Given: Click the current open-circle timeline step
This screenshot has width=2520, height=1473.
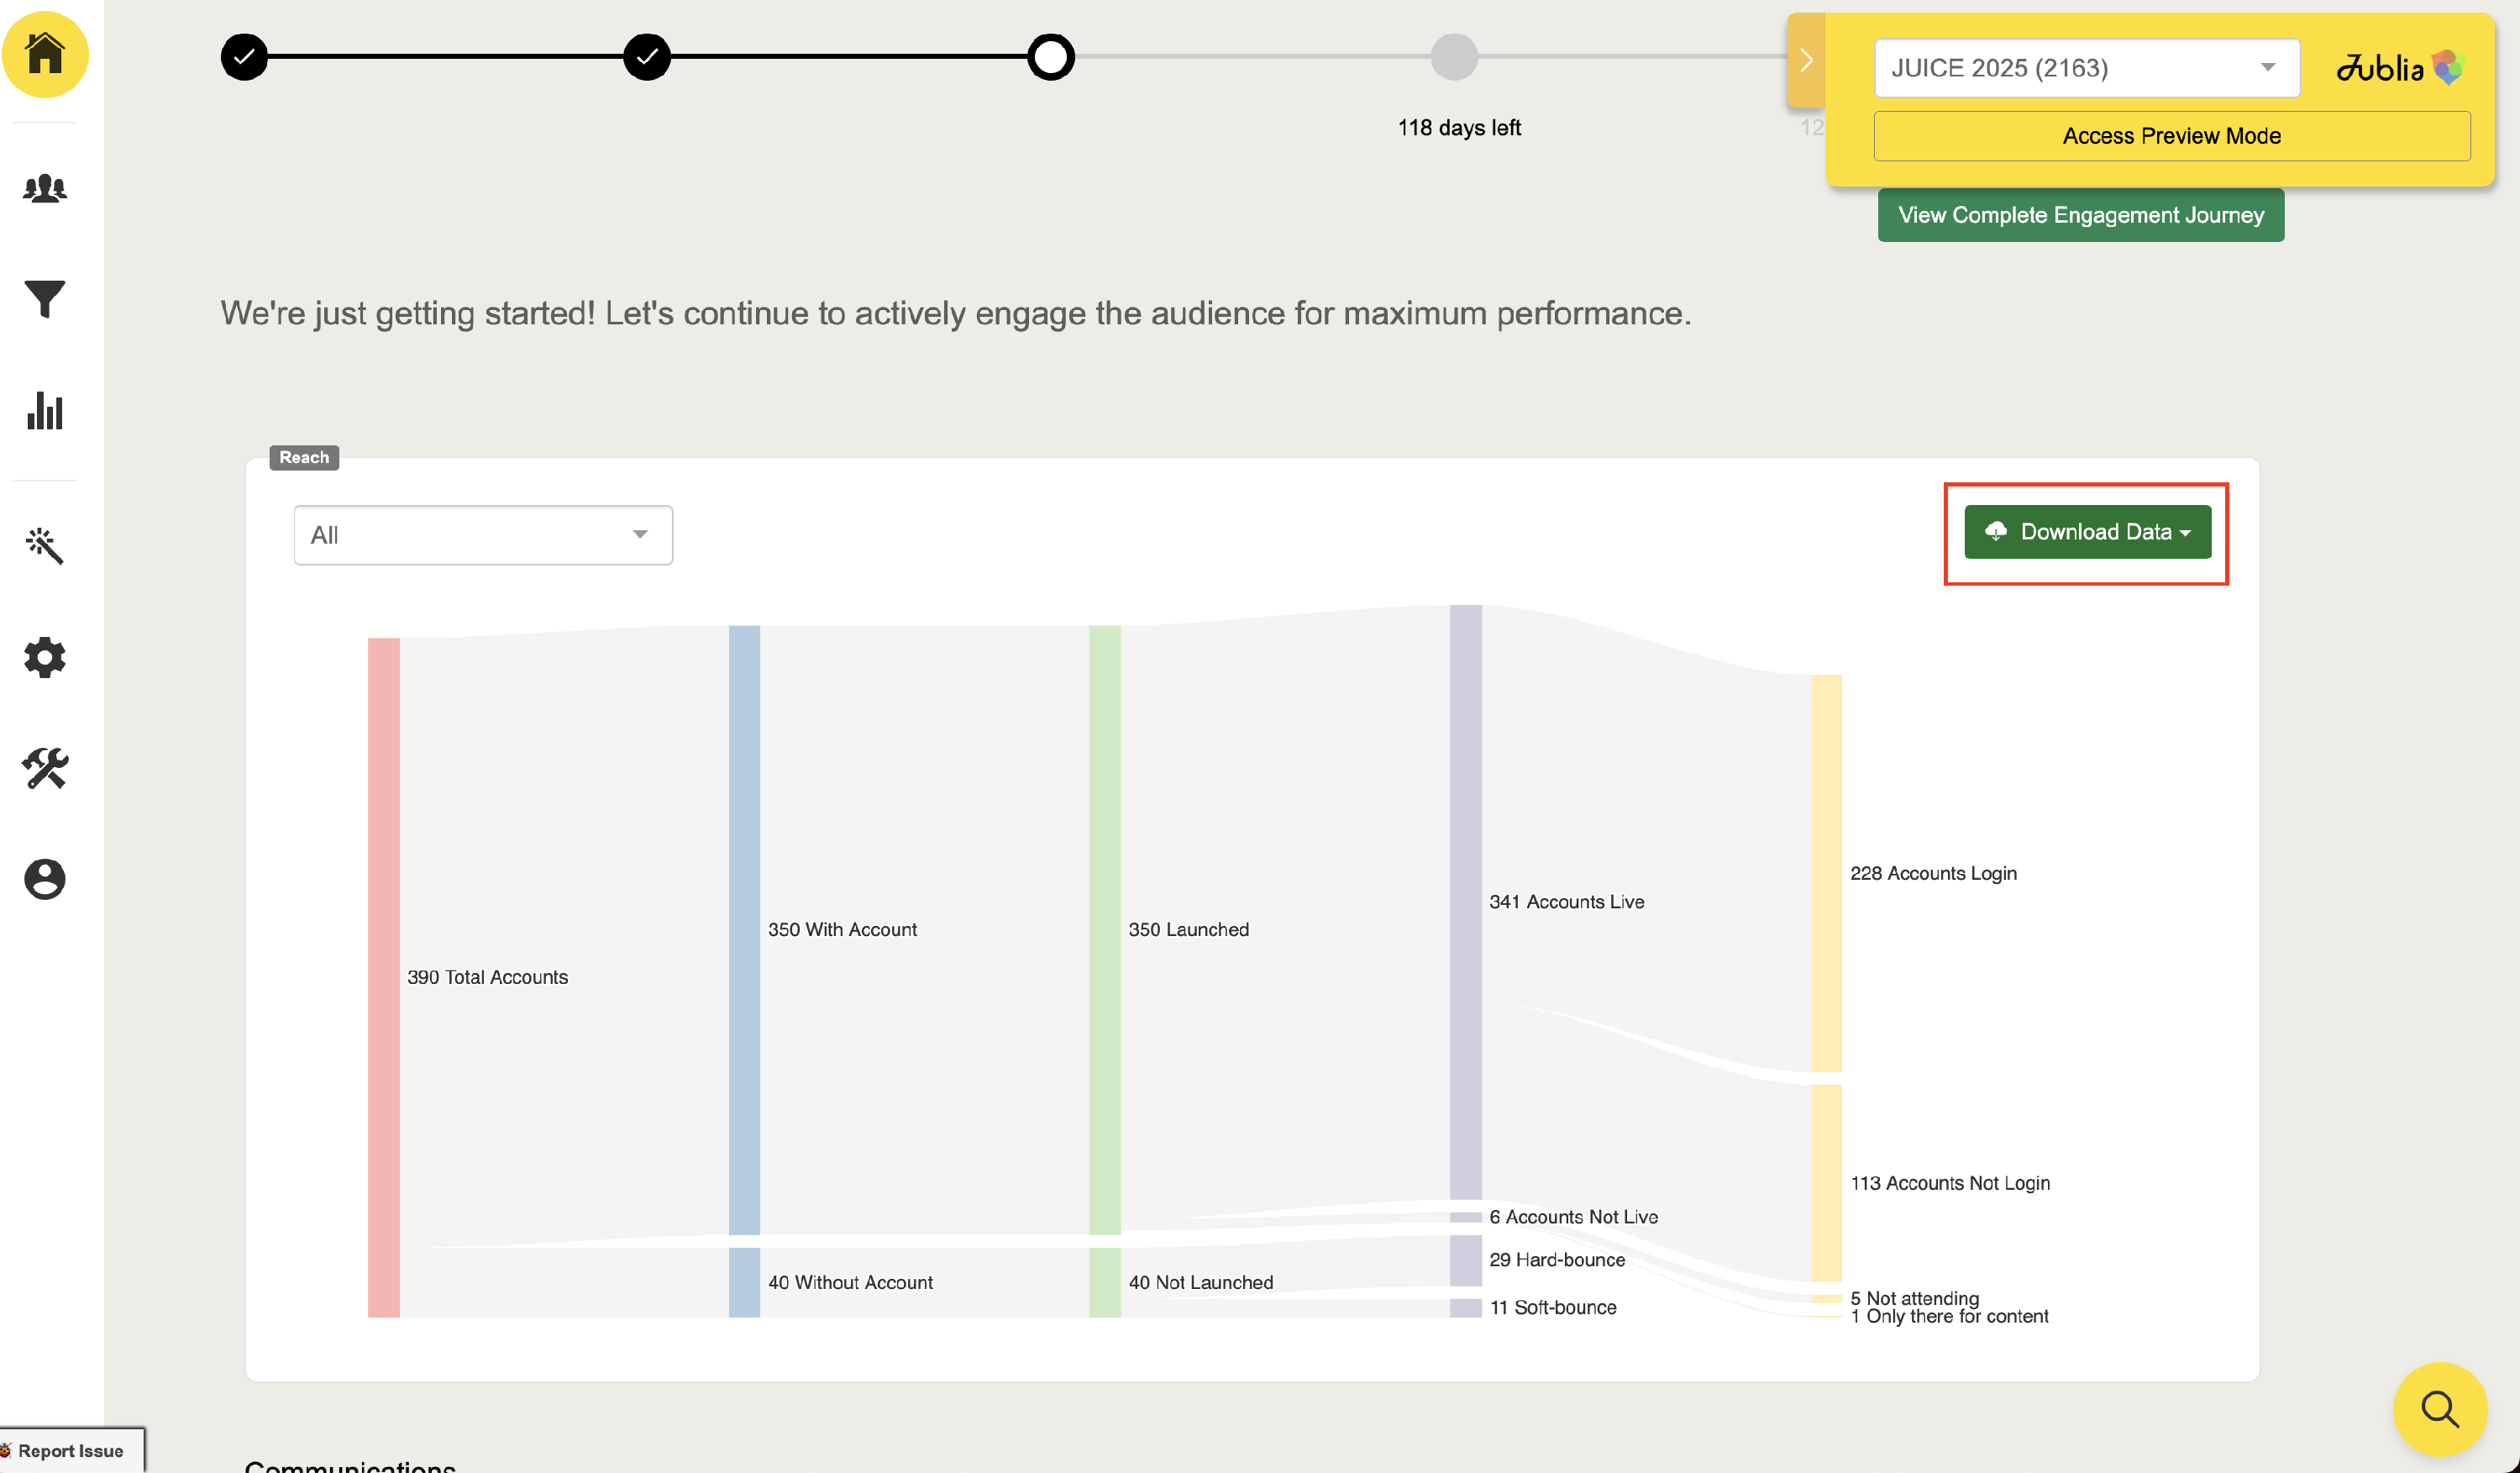Looking at the screenshot, I should click(1050, 57).
